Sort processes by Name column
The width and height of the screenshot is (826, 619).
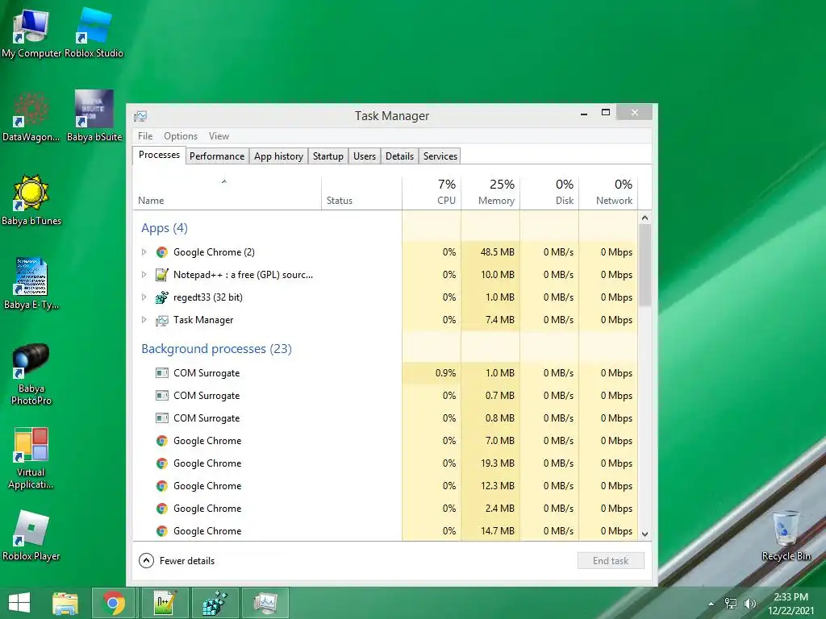click(x=227, y=193)
